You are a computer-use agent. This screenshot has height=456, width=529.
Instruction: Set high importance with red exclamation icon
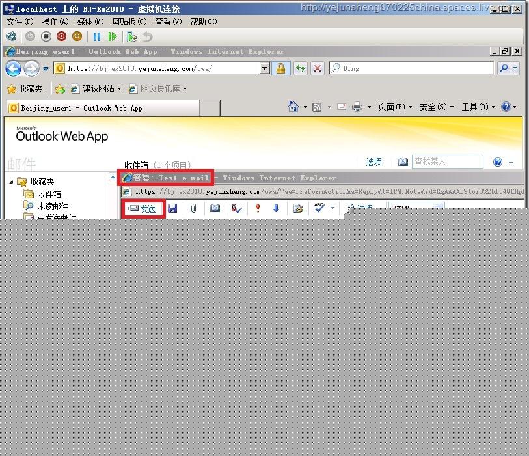click(258, 208)
